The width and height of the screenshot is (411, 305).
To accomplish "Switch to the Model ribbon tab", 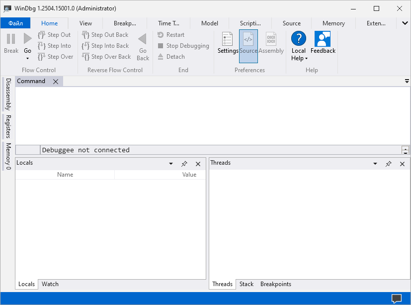I will [x=209, y=23].
